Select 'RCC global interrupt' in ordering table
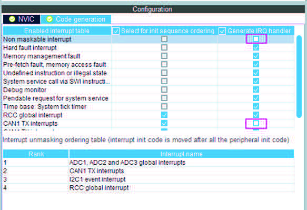307x210 pixels. pyautogui.click(x=99, y=188)
